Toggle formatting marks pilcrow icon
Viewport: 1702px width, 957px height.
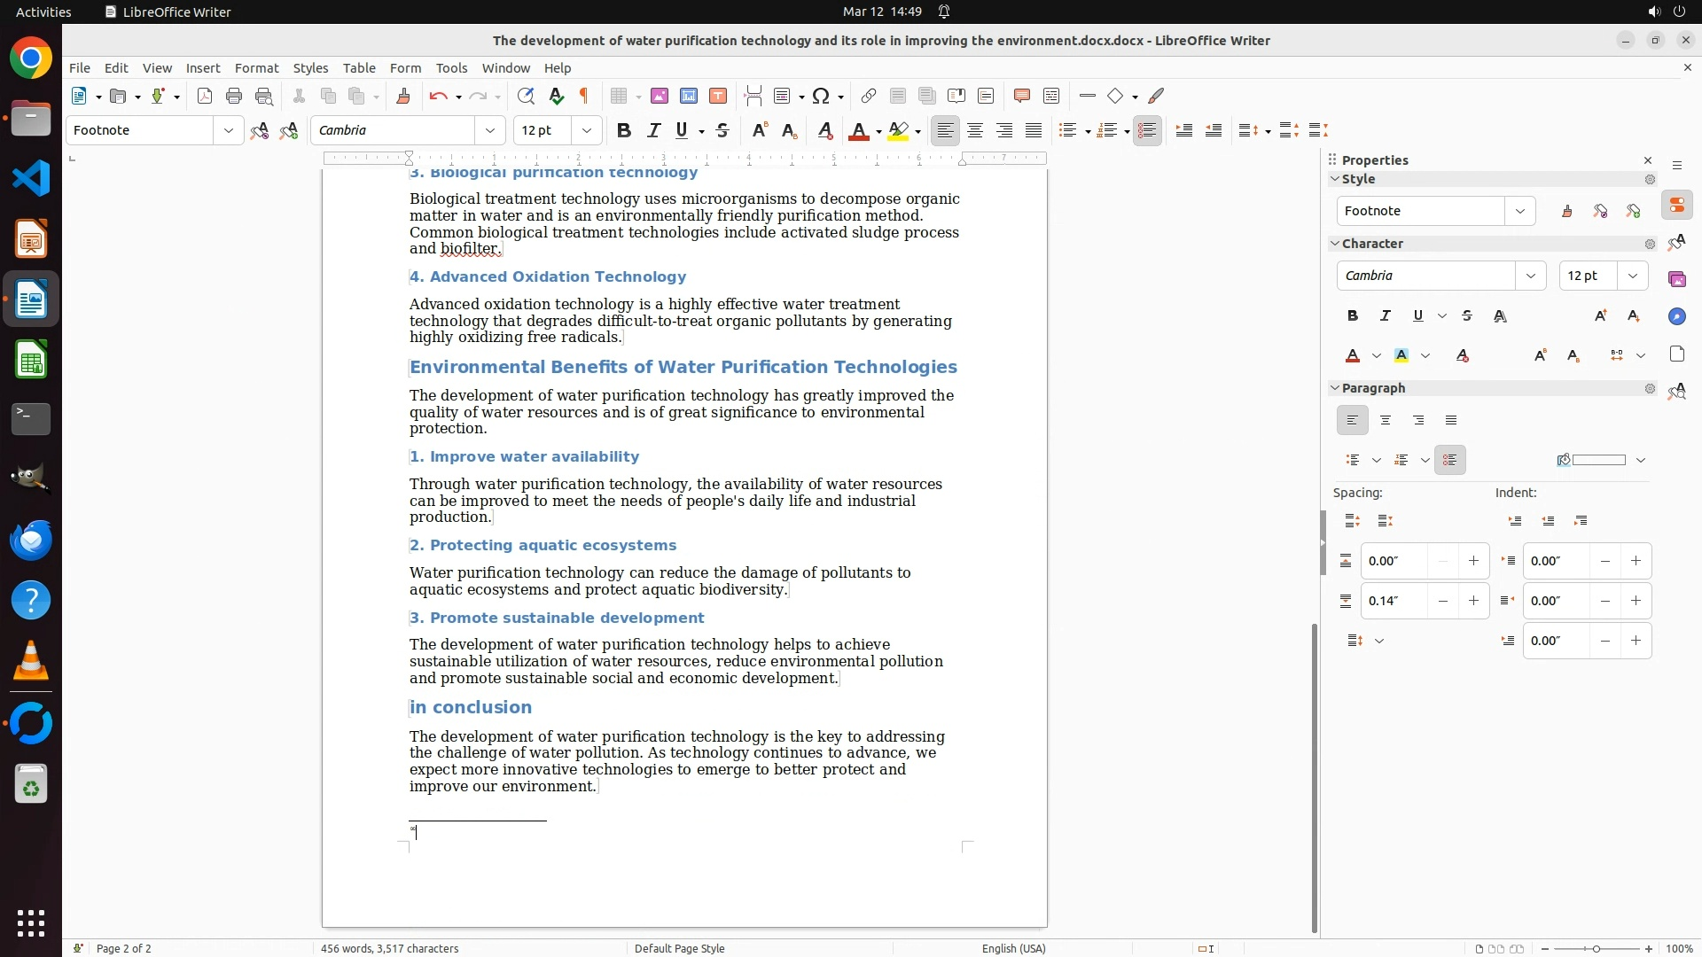[584, 97]
